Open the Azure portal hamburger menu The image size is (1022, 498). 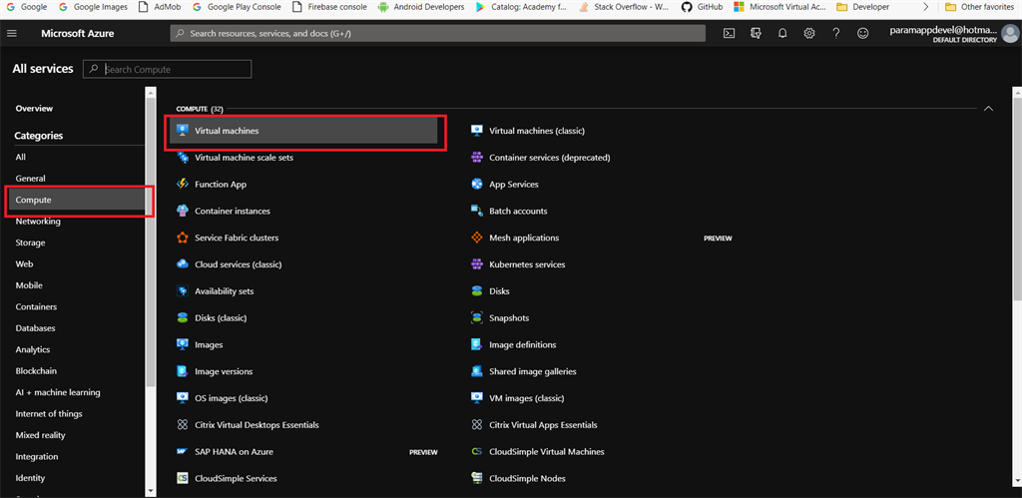(12, 33)
